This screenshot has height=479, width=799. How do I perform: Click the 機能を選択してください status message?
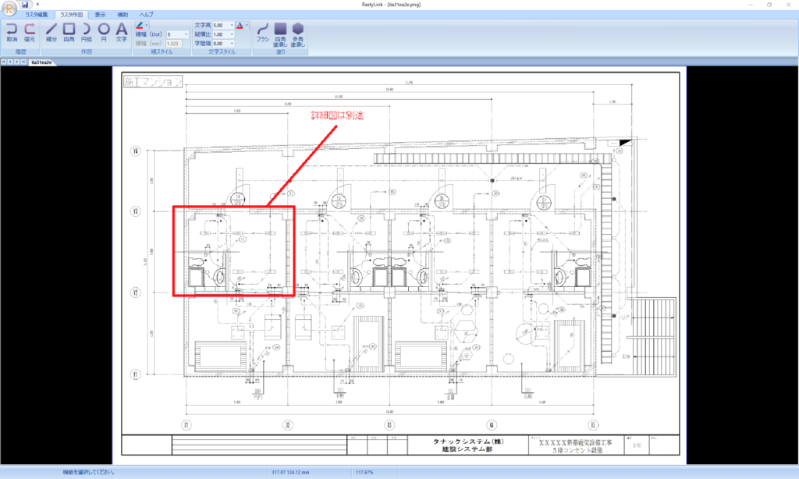pos(89,473)
